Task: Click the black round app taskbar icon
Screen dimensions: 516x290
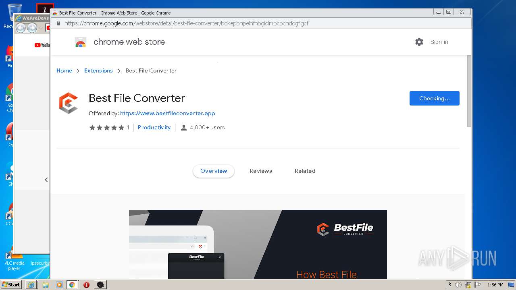Action: click(x=100, y=285)
